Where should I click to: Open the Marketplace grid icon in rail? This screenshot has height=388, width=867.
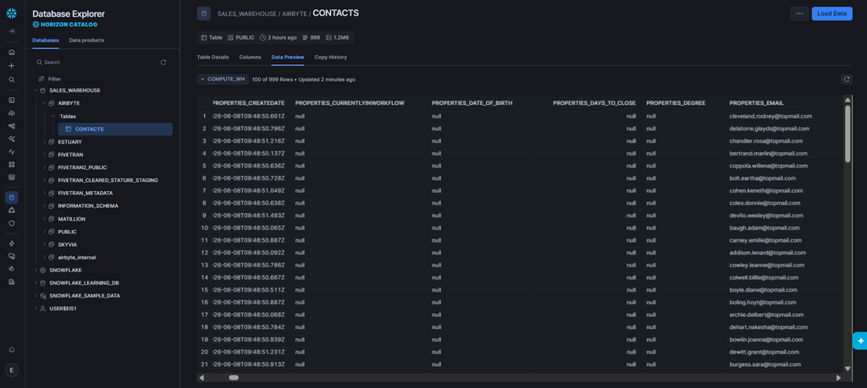point(12,165)
